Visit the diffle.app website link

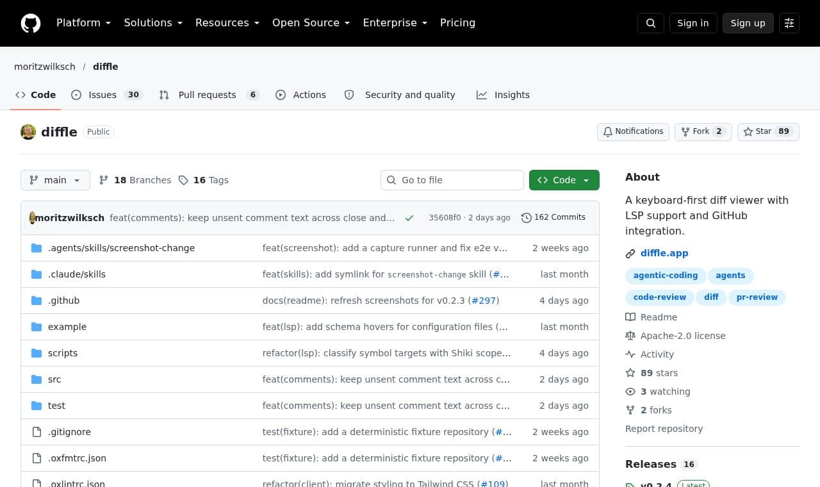[664, 253]
